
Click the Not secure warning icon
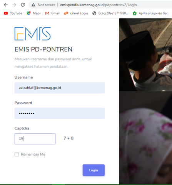point(33,5)
